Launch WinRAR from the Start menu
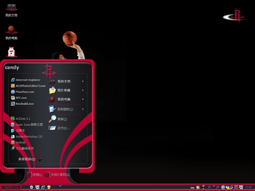The image size is (255, 191). pos(18,142)
